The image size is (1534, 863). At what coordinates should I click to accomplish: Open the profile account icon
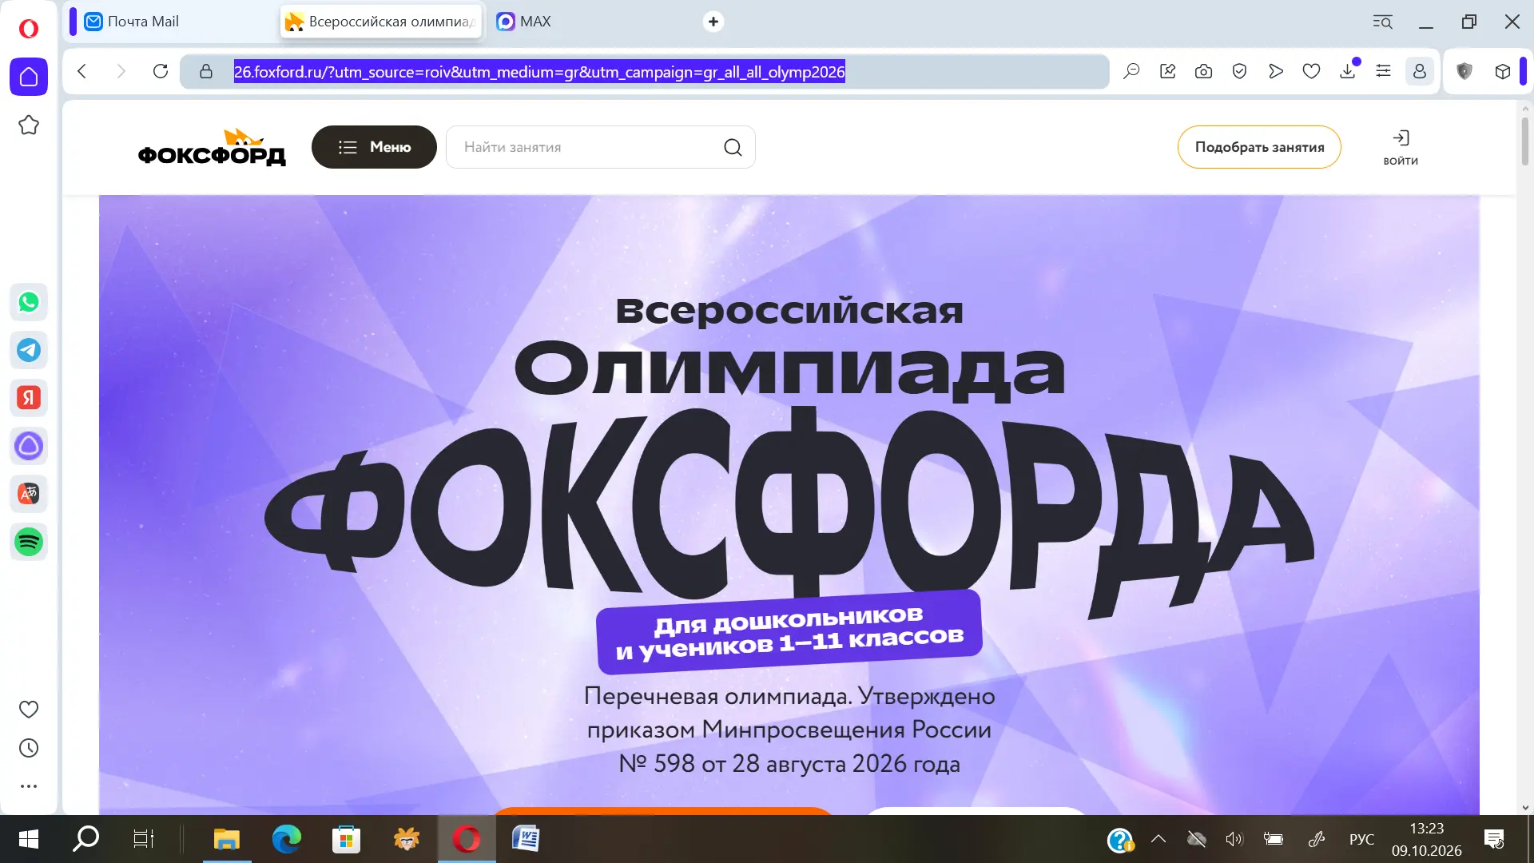click(x=1420, y=71)
